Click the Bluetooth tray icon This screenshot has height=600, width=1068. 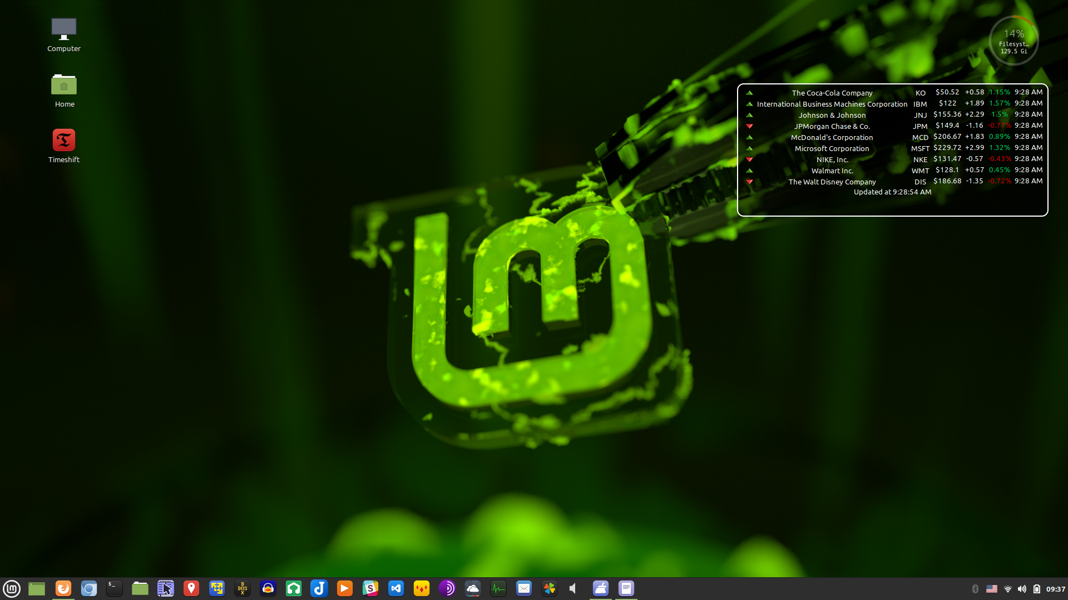975,589
